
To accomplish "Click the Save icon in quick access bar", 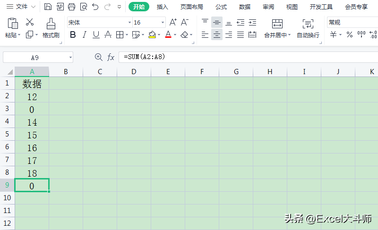I will coord(48,7).
